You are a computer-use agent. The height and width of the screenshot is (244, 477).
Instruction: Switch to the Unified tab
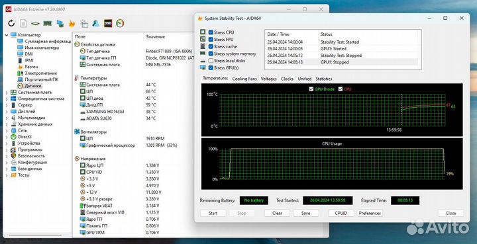tap(305, 79)
